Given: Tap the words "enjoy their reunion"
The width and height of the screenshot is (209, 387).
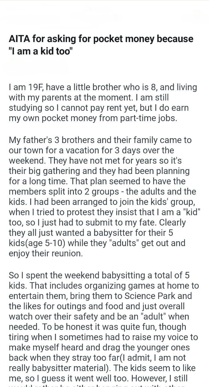Looking at the screenshot, I should [x=46, y=253].
